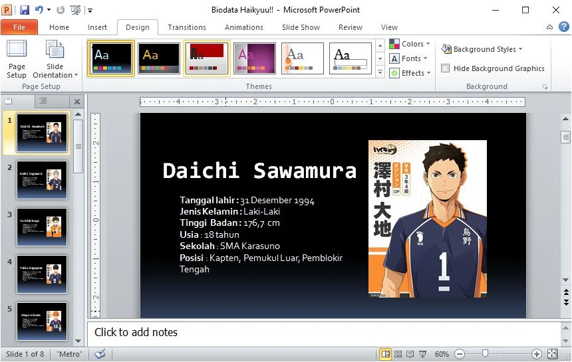Click the Sekolah: SMA Karasuno line

[230, 246]
